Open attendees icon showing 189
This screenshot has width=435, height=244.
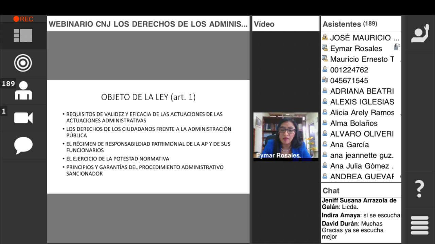coord(23,90)
